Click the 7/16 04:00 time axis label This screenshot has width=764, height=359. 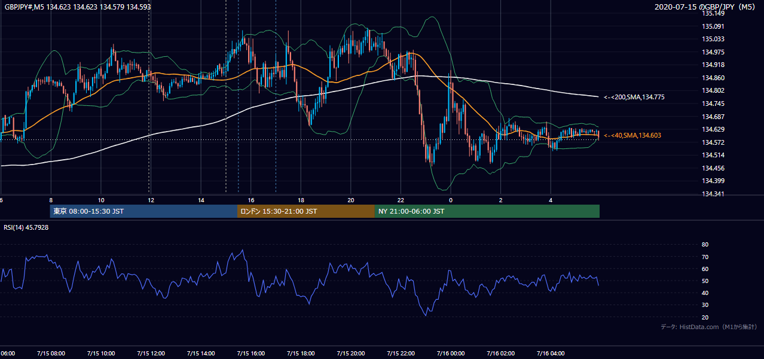[x=551, y=353]
